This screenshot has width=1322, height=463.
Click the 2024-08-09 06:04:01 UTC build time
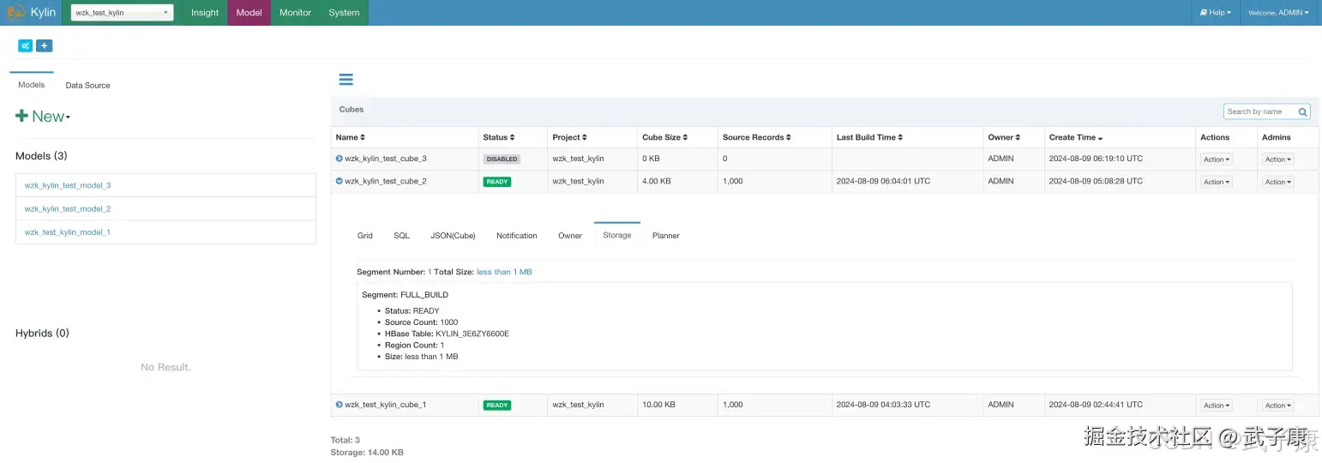pyautogui.click(x=883, y=181)
